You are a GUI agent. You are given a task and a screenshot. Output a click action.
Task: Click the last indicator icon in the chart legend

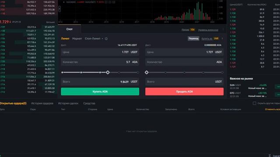click(x=114, y=2)
